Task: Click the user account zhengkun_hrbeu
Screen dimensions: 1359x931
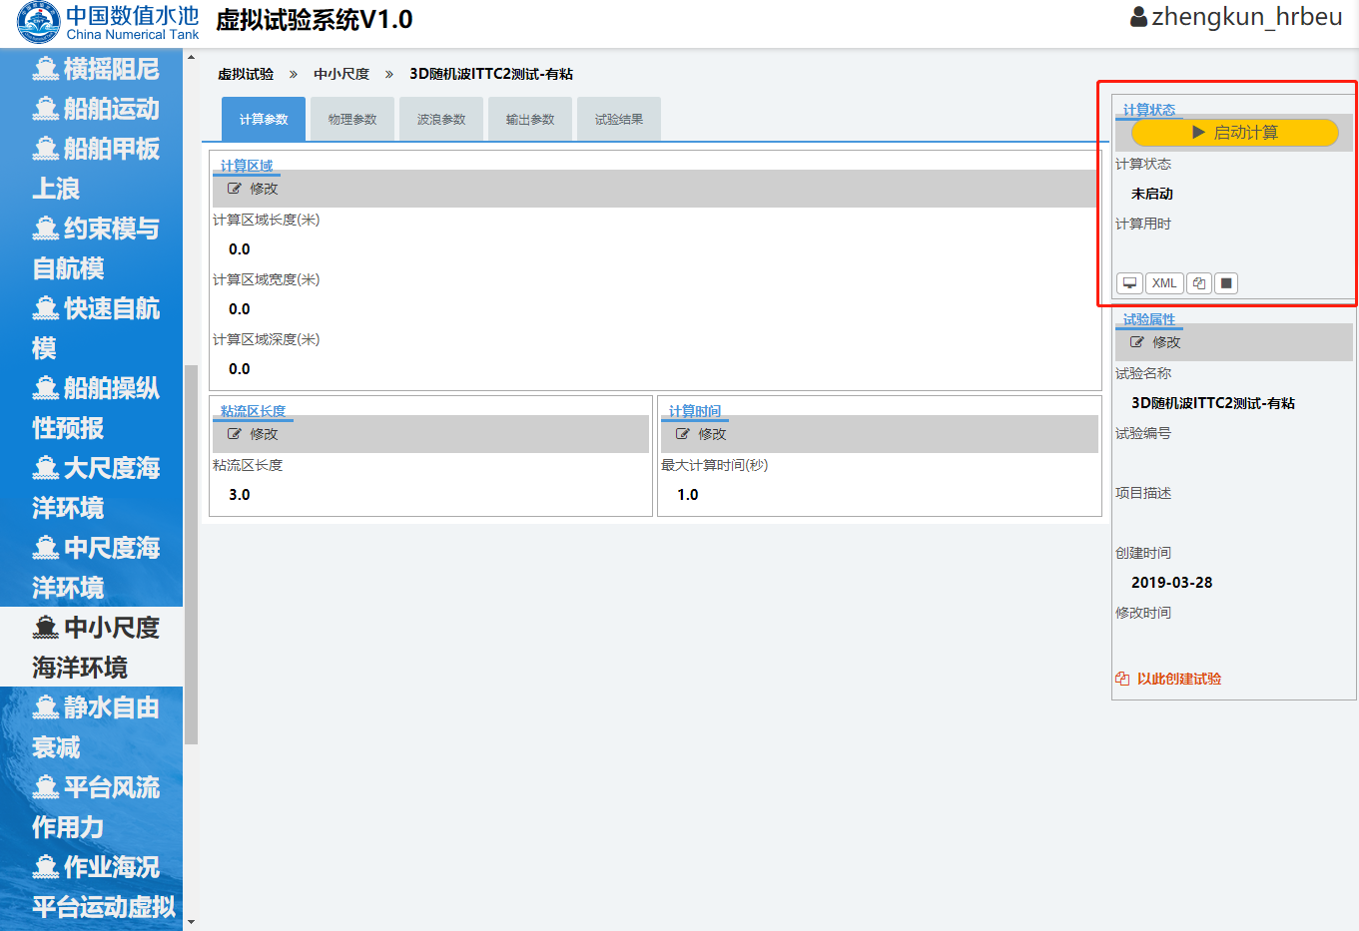Action: [x=1236, y=17]
